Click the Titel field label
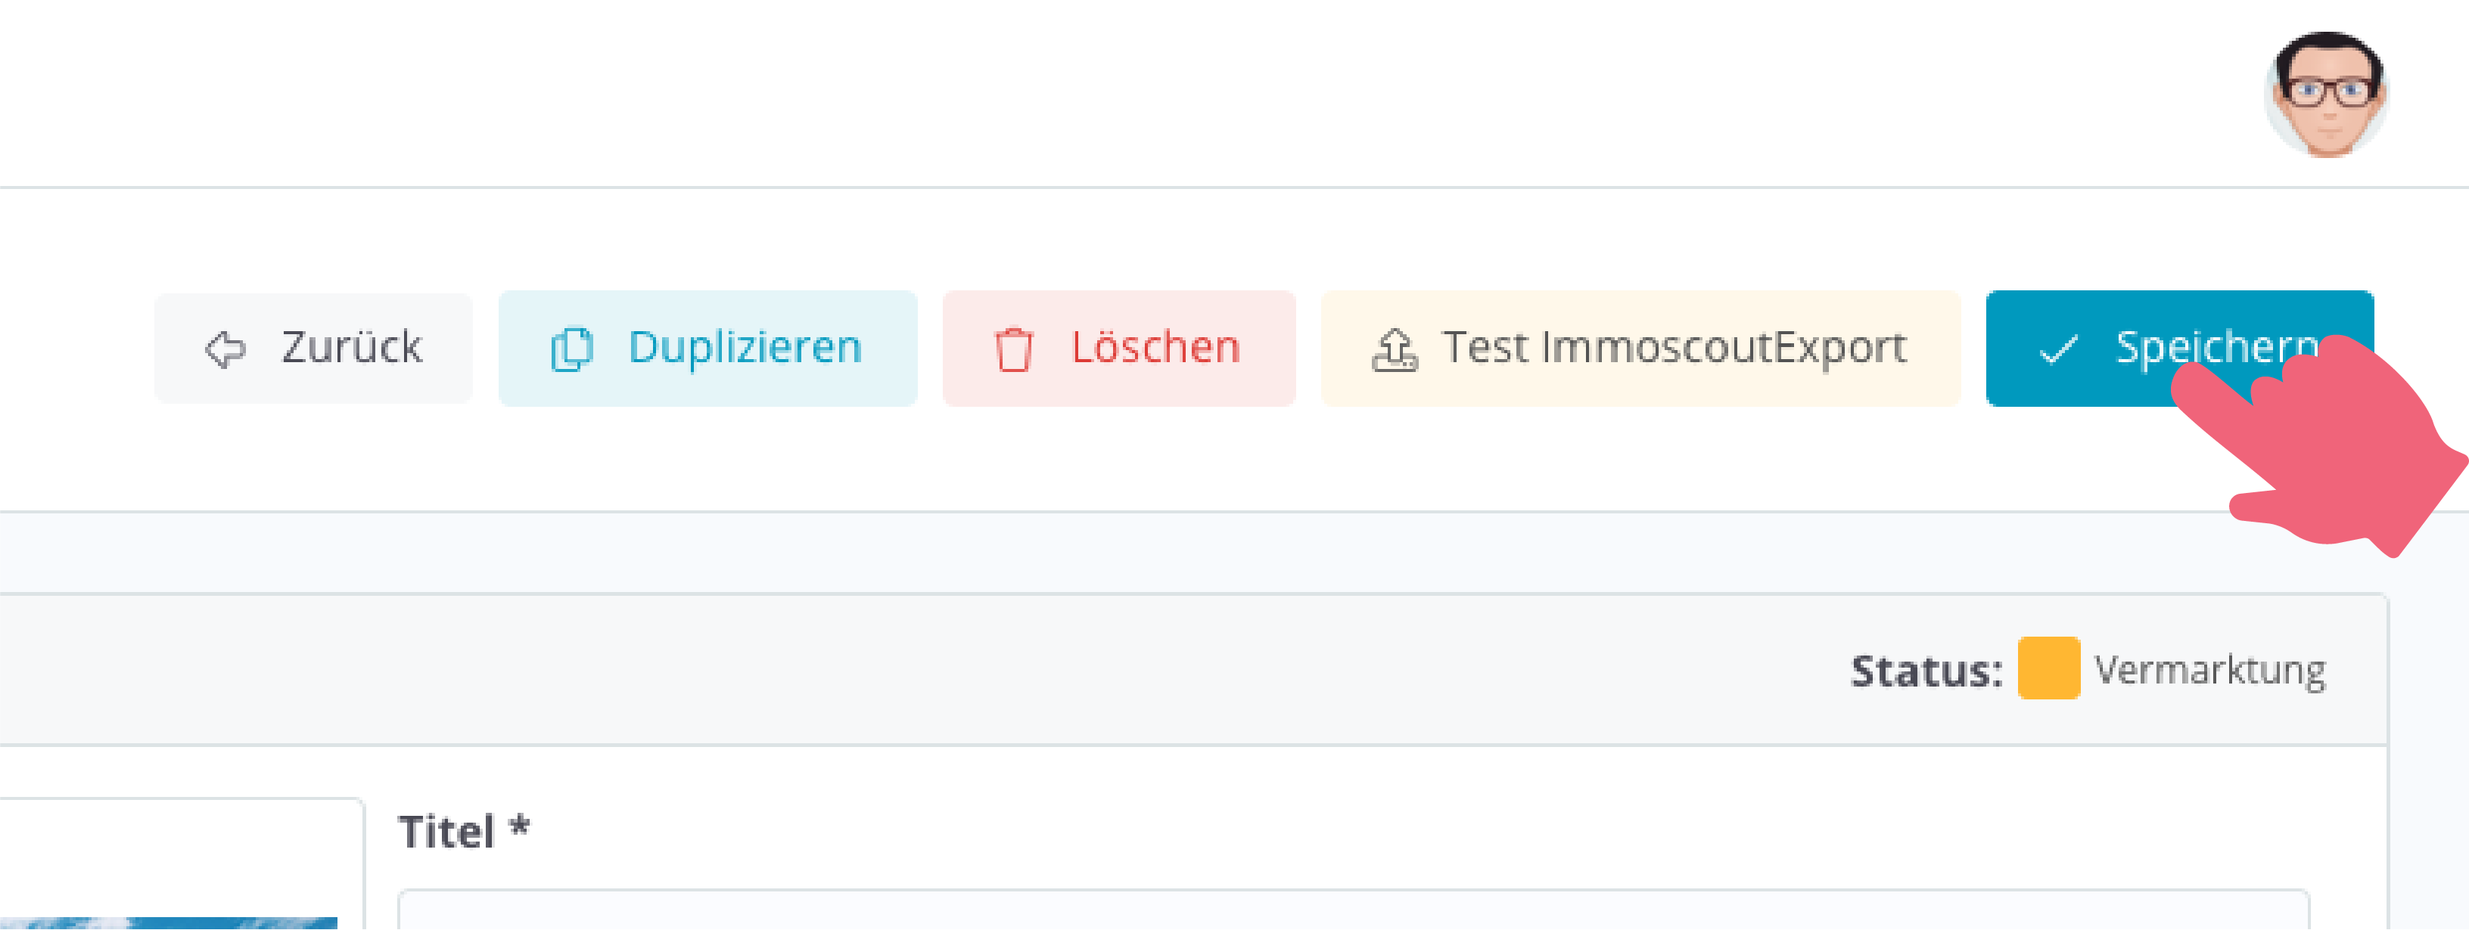The height and width of the screenshot is (930, 2469). [x=446, y=832]
